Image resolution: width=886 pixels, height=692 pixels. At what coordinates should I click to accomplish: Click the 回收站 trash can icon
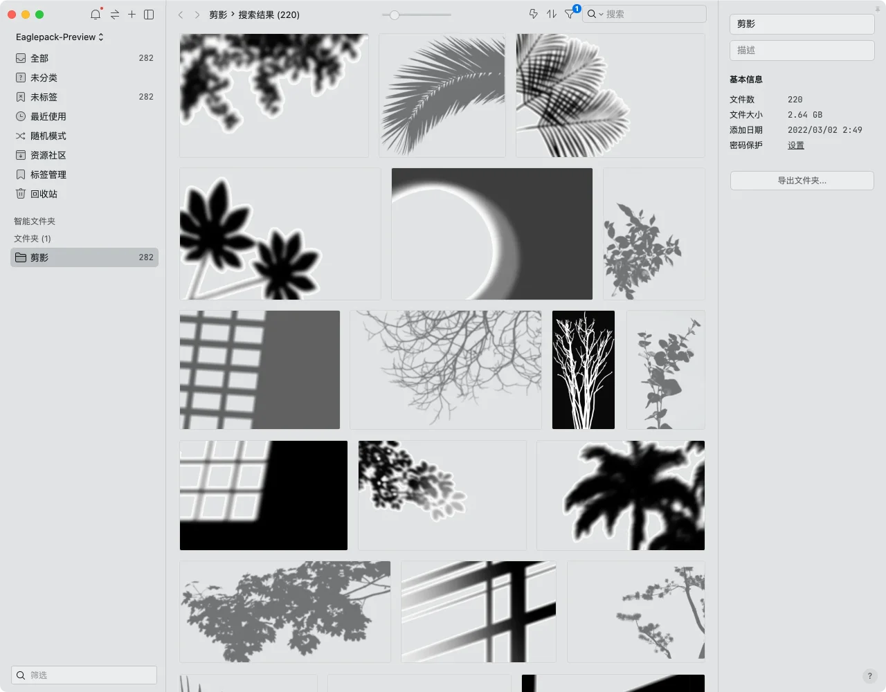[x=21, y=194]
